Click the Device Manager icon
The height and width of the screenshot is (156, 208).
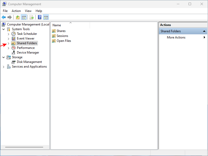tap(14, 53)
